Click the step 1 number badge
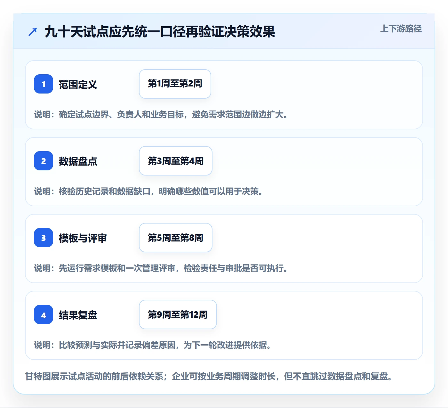The image size is (448, 408). (x=44, y=84)
